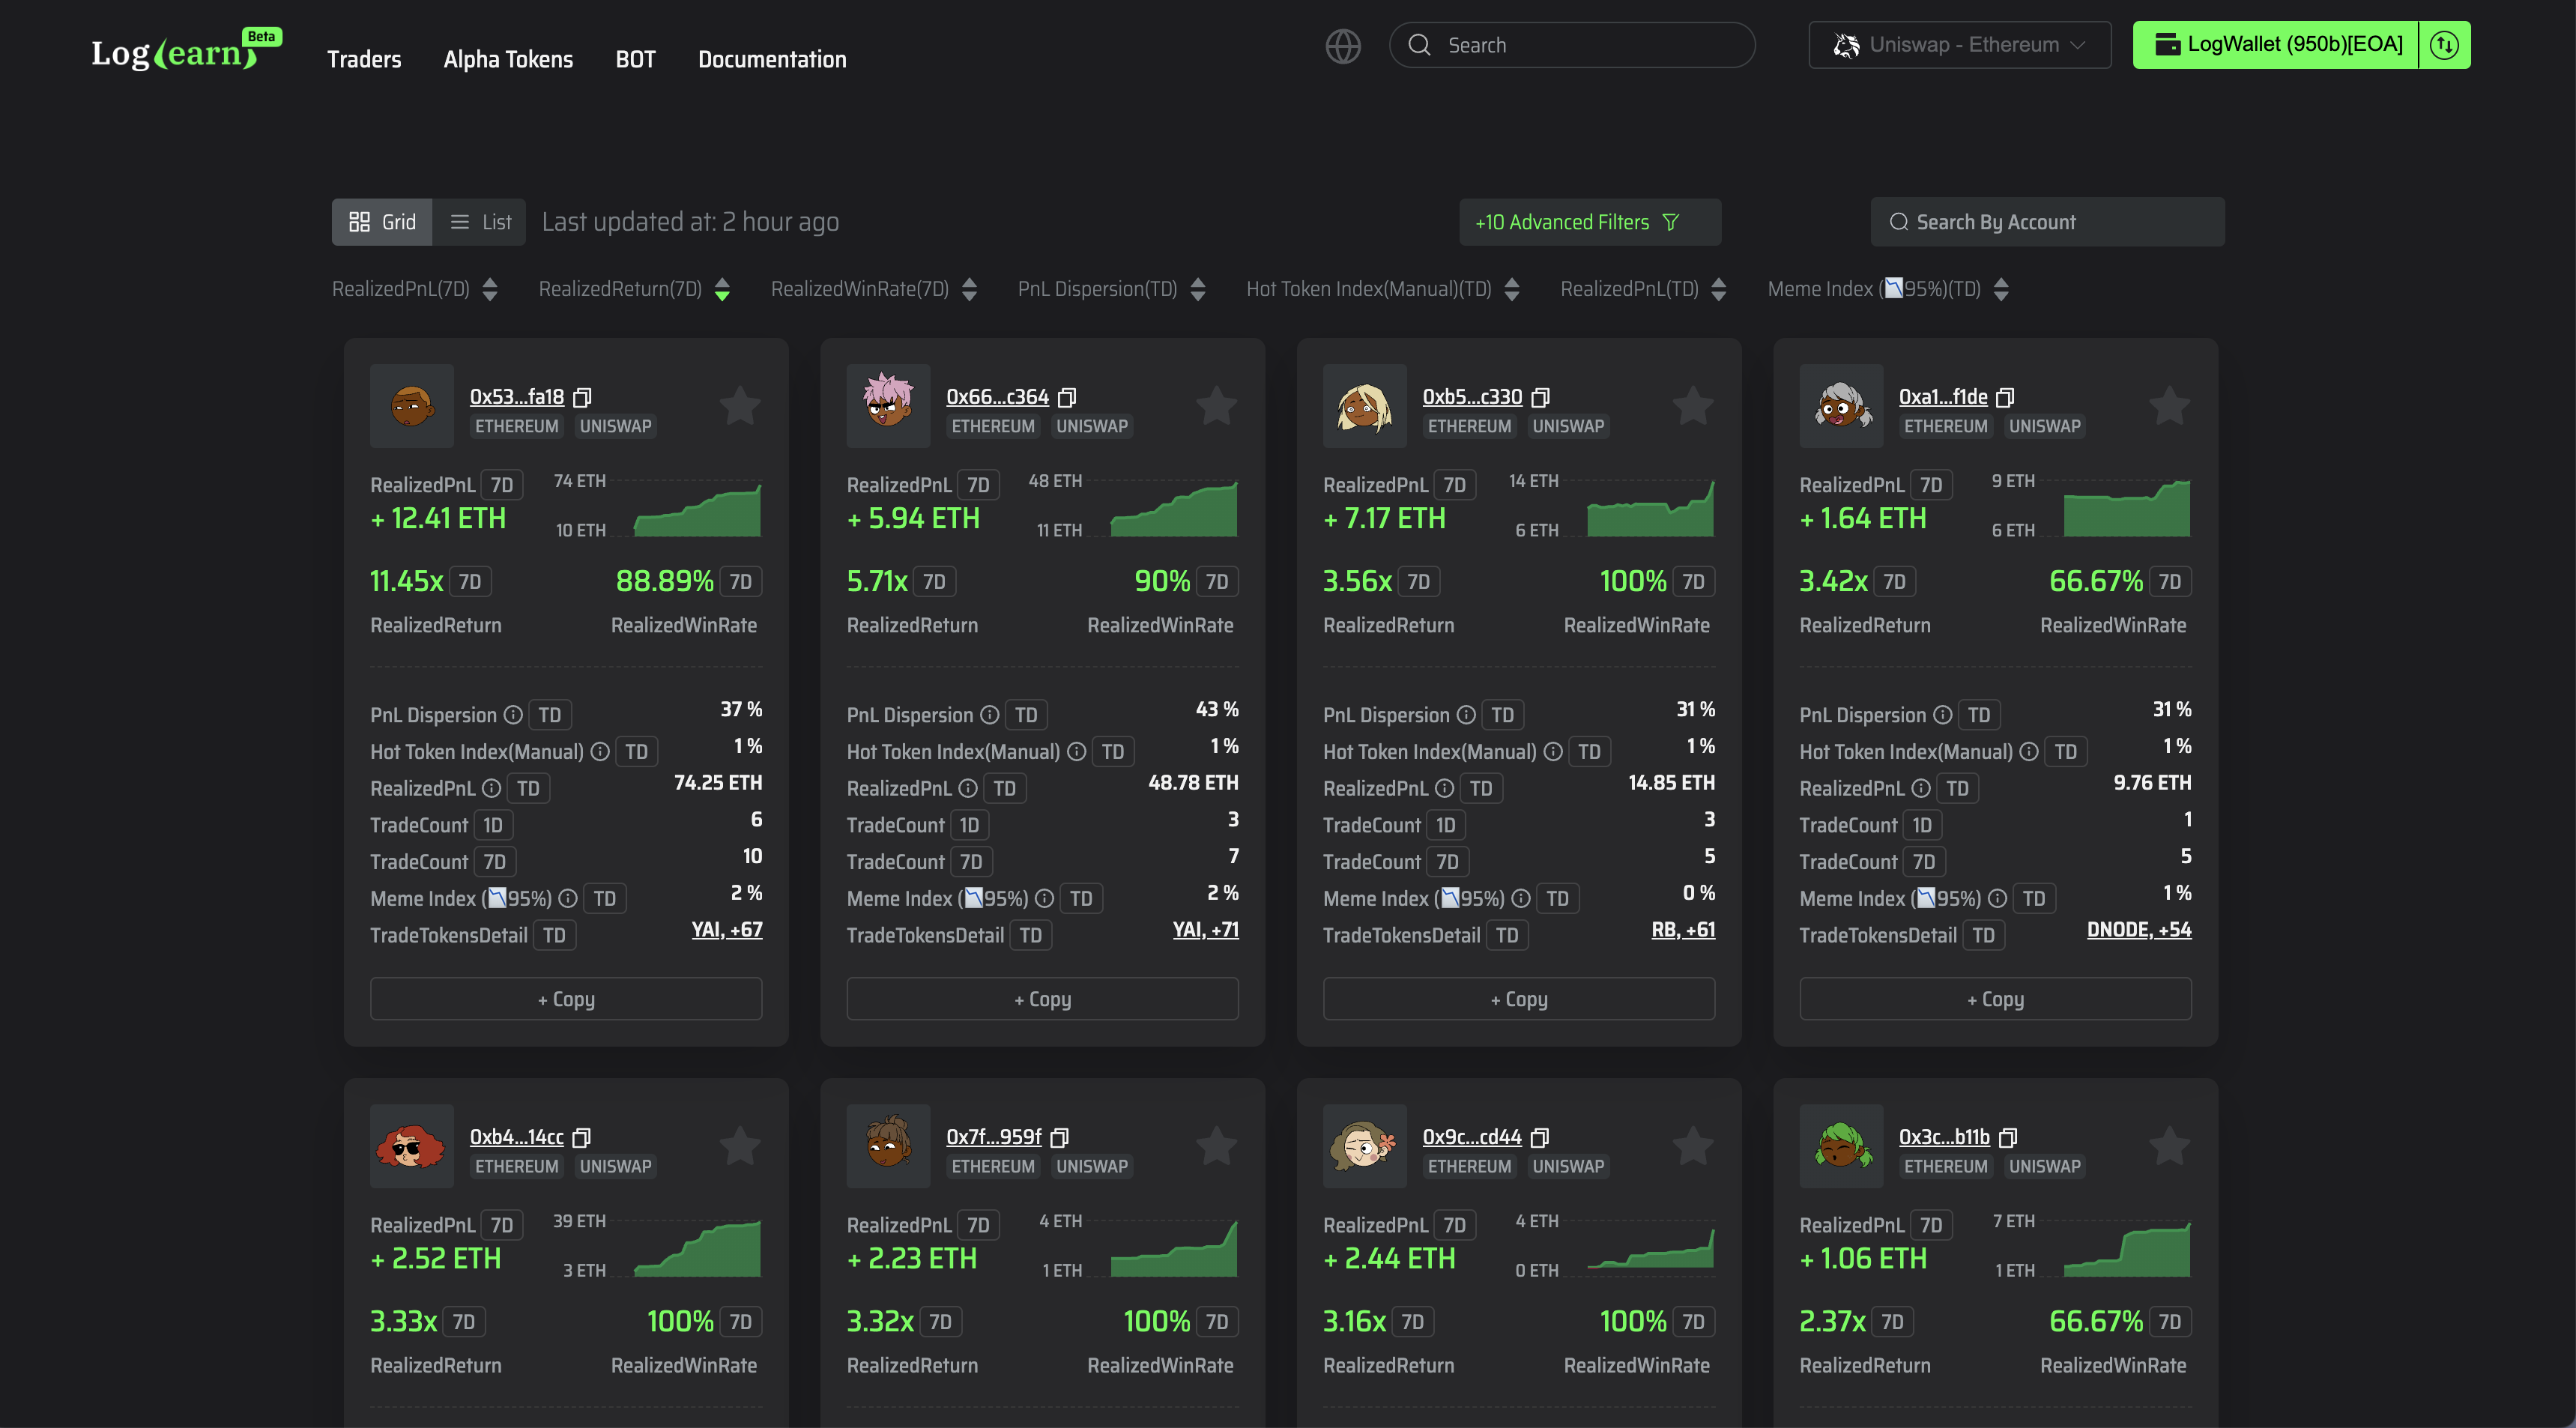Image resolution: width=2576 pixels, height=1428 pixels.
Task: Click the LogEarn logo
Action: pyautogui.click(x=186, y=50)
